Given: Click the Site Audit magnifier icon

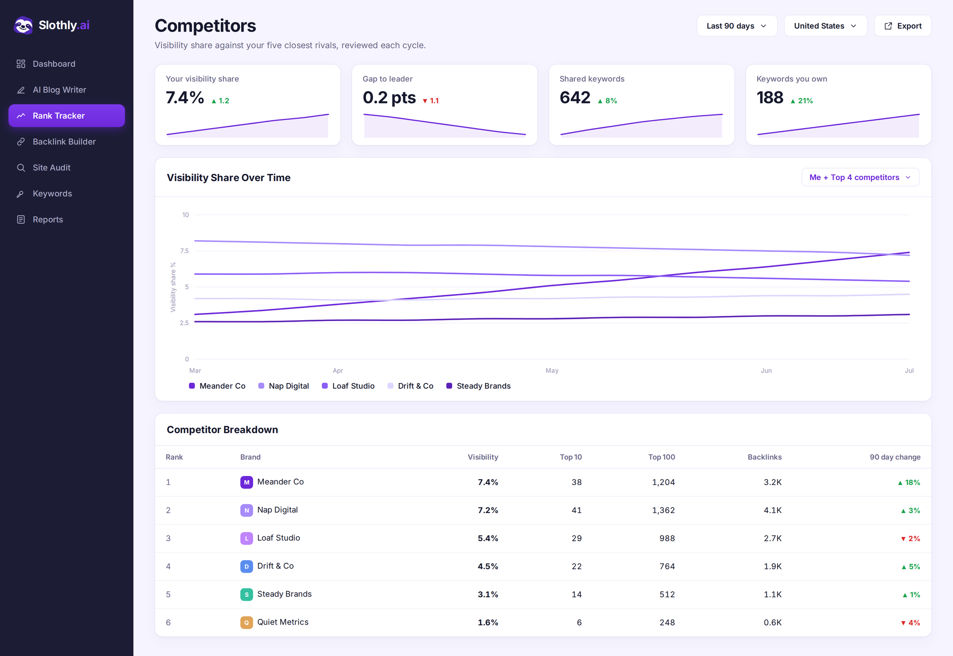Looking at the screenshot, I should point(21,168).
